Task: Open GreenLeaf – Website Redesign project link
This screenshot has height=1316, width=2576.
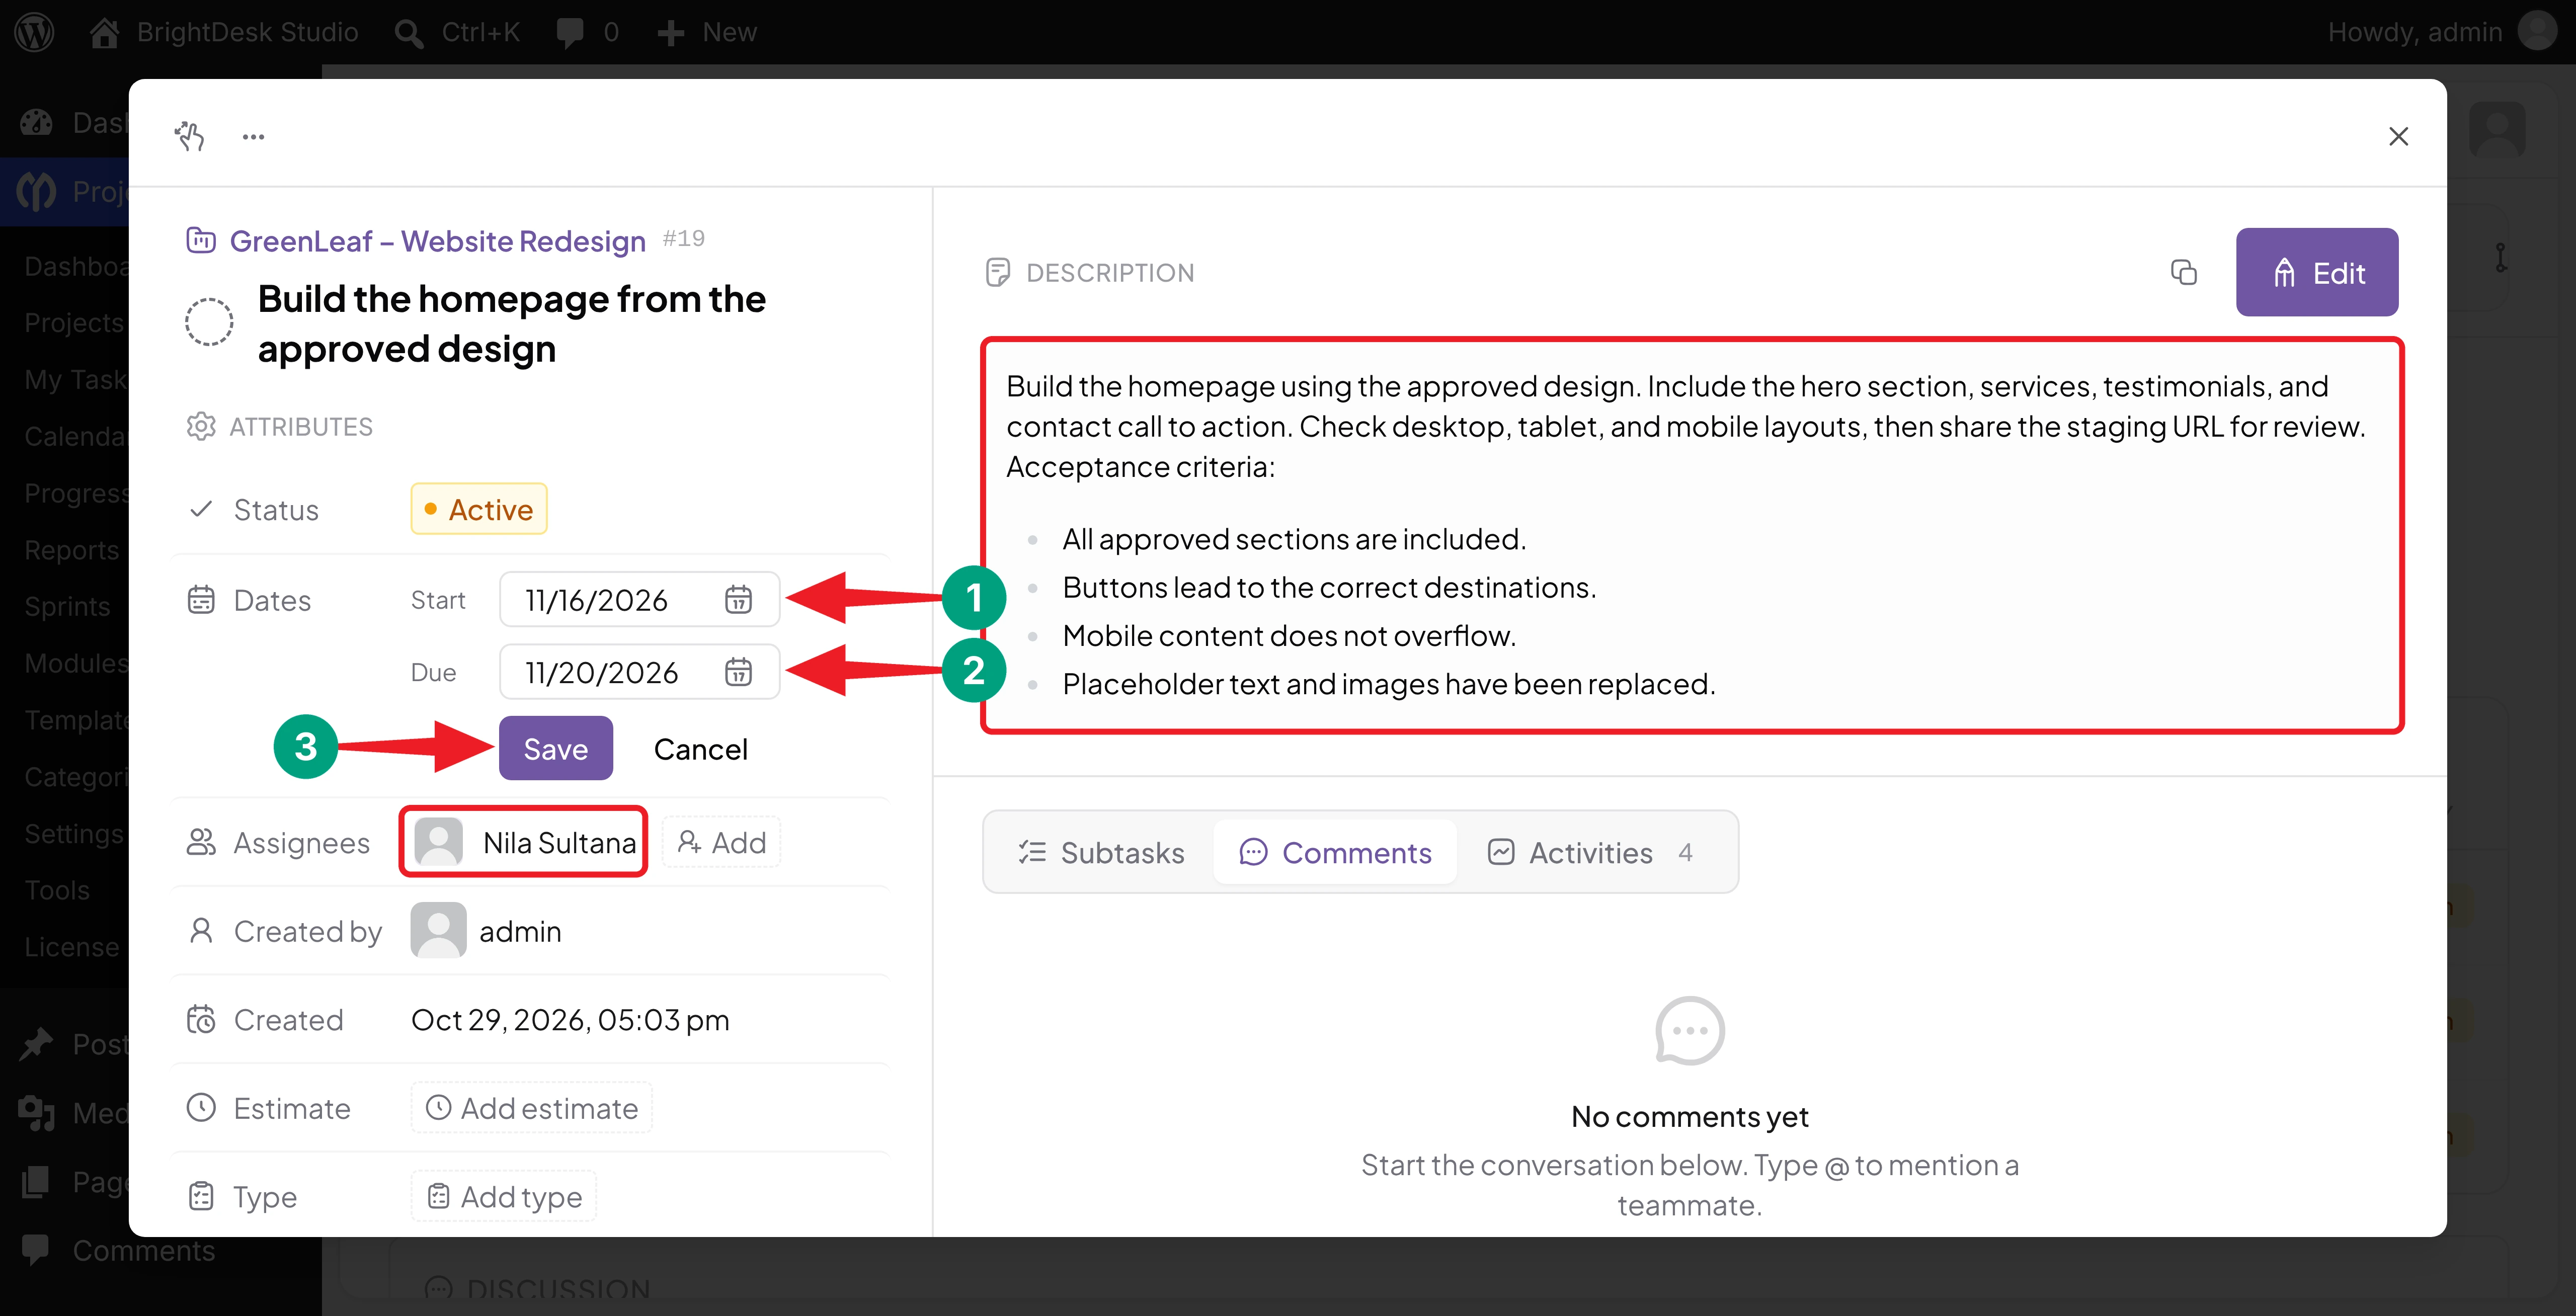Action: pos(437,240)
